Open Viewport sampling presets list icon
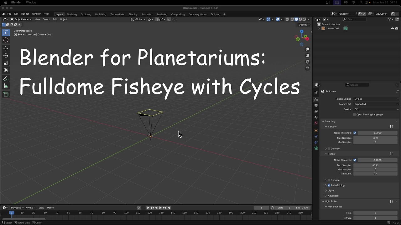Viewport: 401px width, 225px height. 392,127
